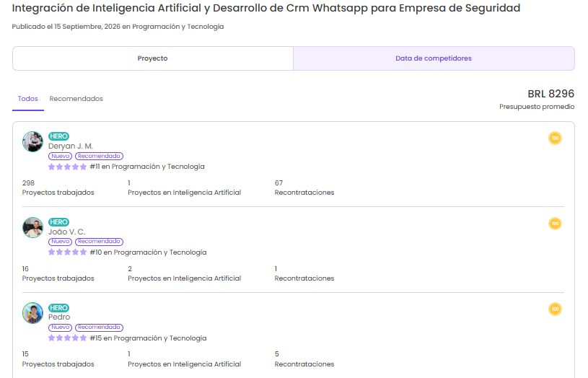Click the 'BRL 8296' average budget amount
The image size is (588, 378).
click(551, 94)
